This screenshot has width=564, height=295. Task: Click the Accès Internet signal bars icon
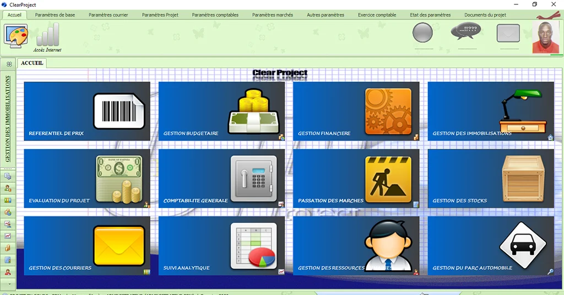pyautogui.click(x=47, y=38)
